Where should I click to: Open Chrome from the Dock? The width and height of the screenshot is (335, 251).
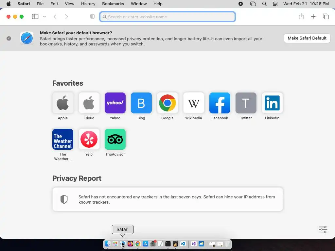click(x=138, y=243)
